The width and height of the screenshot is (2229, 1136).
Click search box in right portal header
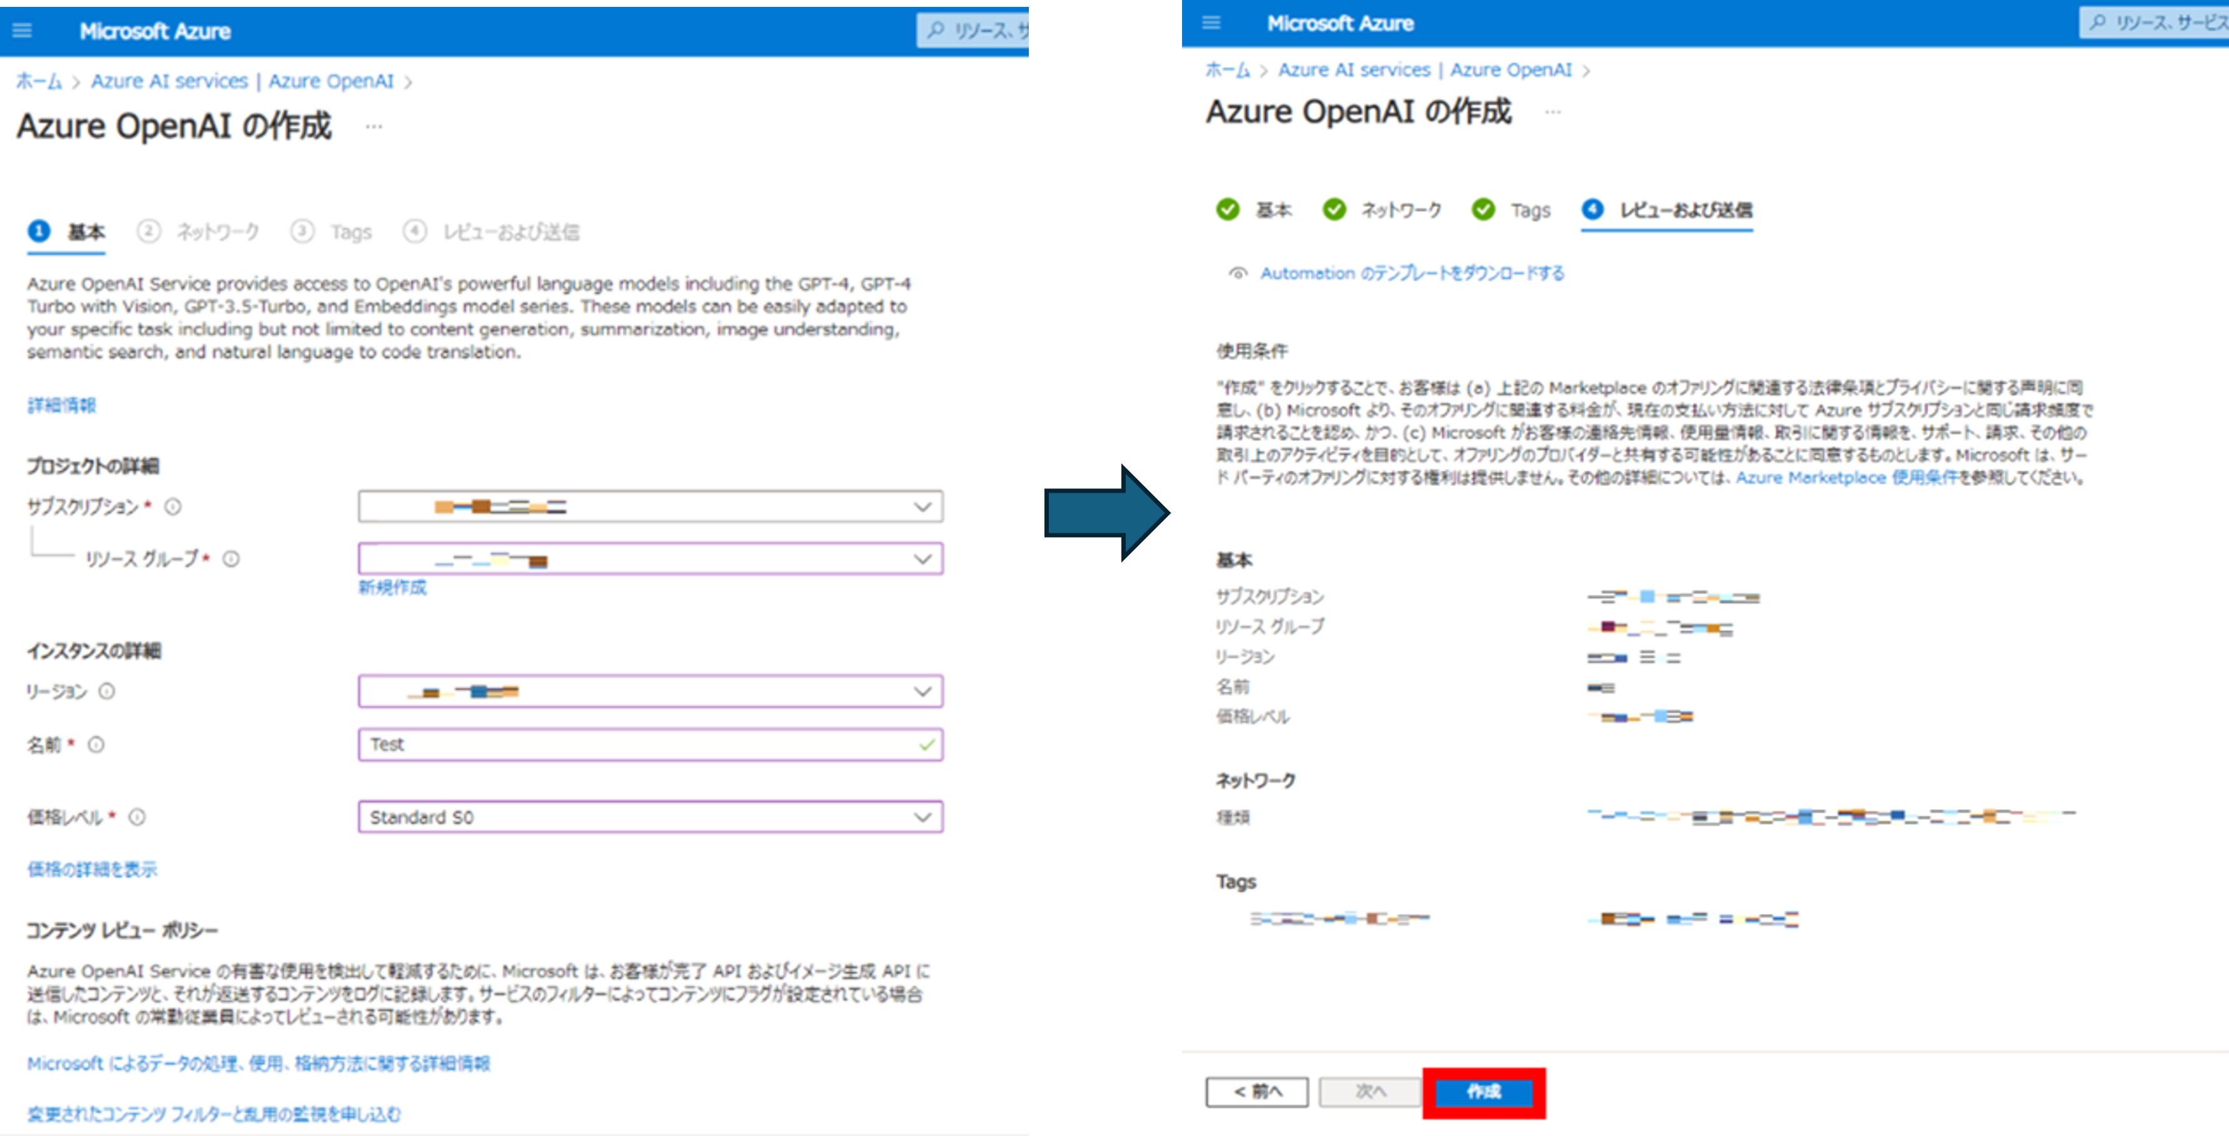point(2155,23)
